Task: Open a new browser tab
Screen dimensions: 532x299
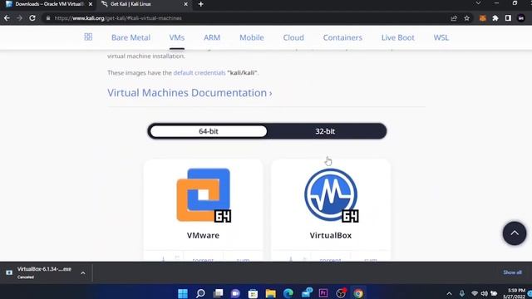Action: tap(201, 4)
